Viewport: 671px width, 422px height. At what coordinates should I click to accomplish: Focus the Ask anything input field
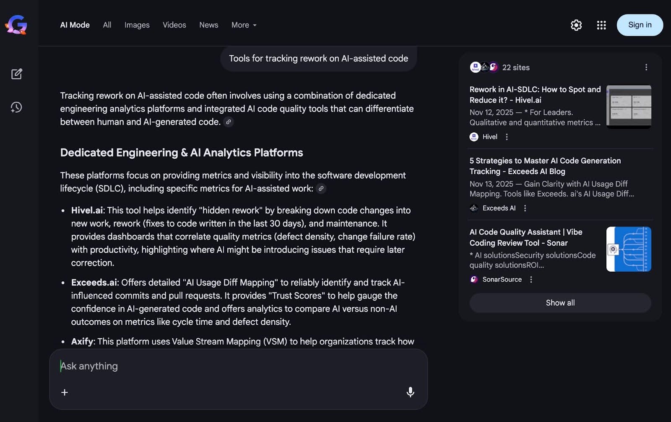[235, 366]
